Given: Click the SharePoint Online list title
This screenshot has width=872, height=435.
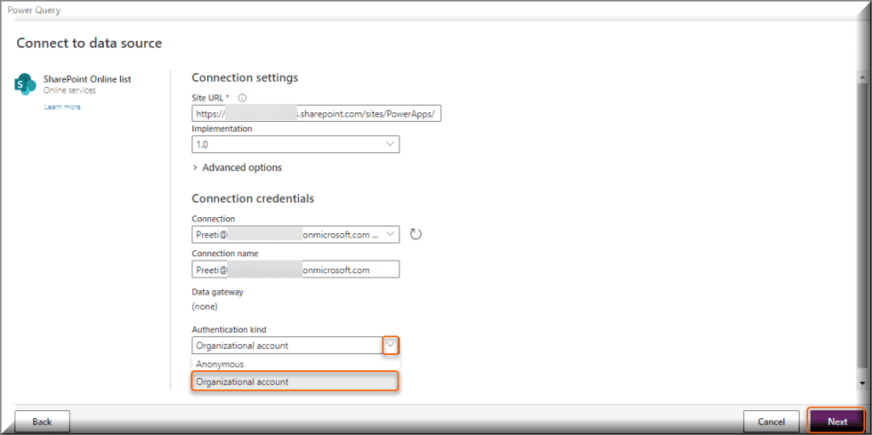Looking at the screenshot, I should [x=88, y=79].
